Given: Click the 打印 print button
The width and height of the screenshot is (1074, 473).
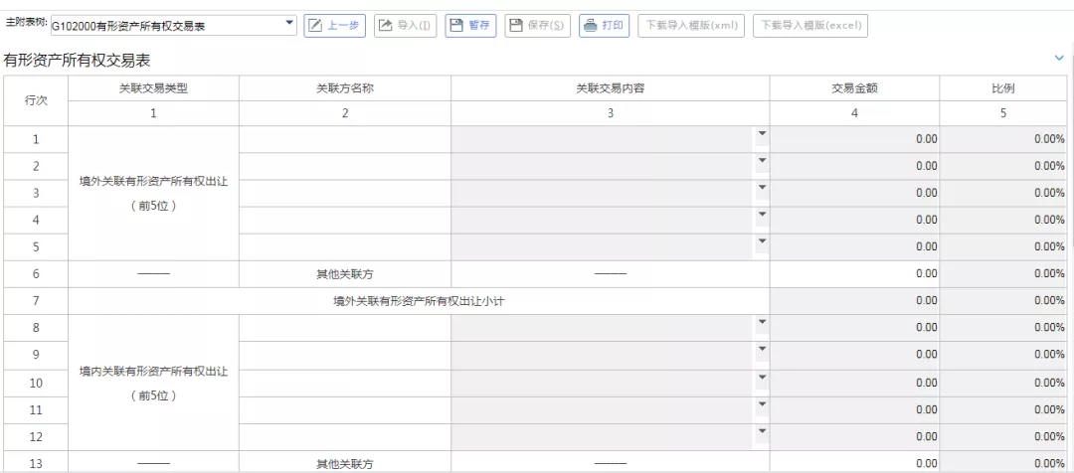Looking at the screenshot, I should tap(604, 25).
